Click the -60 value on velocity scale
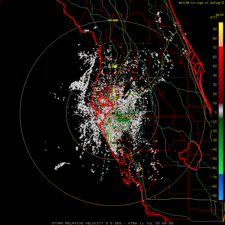The width and height of the screenshot is (225, 225). pos(214,168)
